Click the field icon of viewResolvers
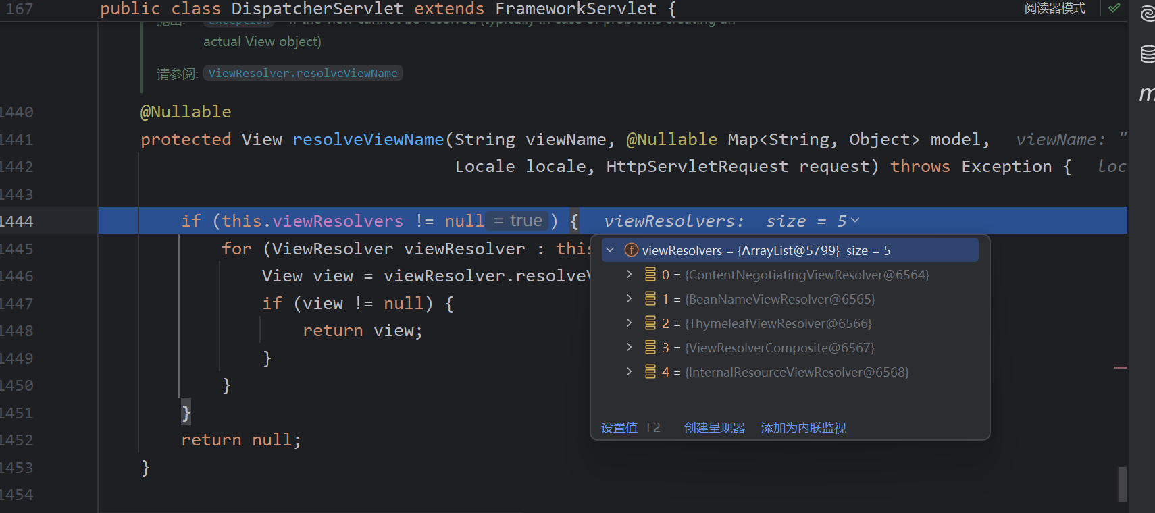Image resolution: width=1155 pixels, height=513 pixels. (x=631, y=250)
